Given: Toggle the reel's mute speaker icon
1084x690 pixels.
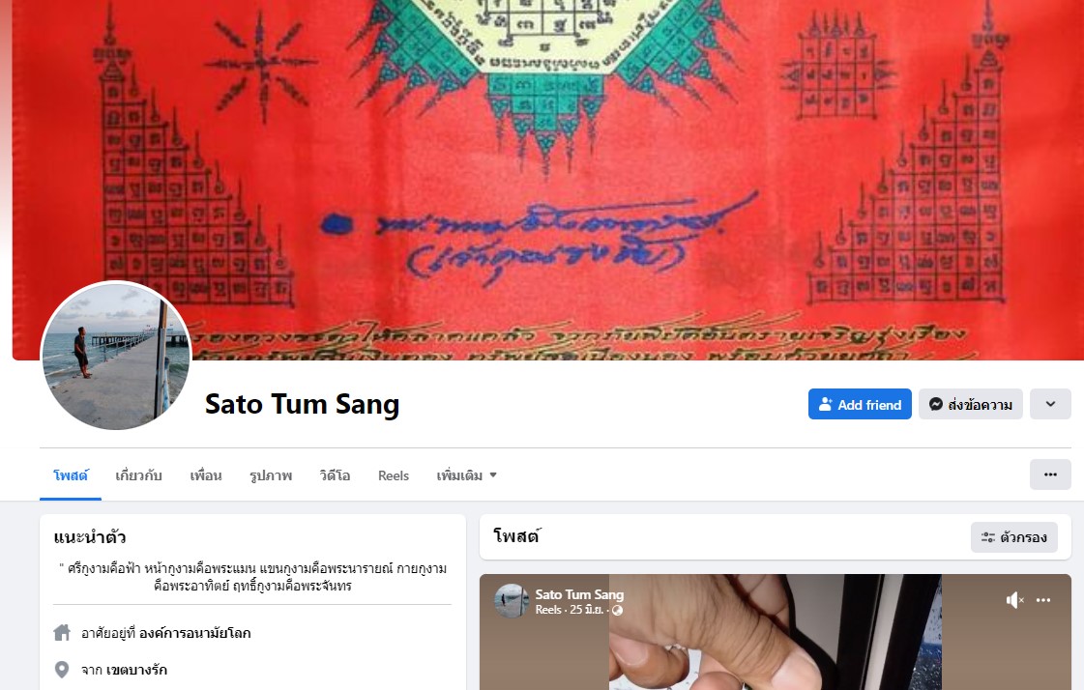Looking at the screenshot, I should pos(1014,600).
